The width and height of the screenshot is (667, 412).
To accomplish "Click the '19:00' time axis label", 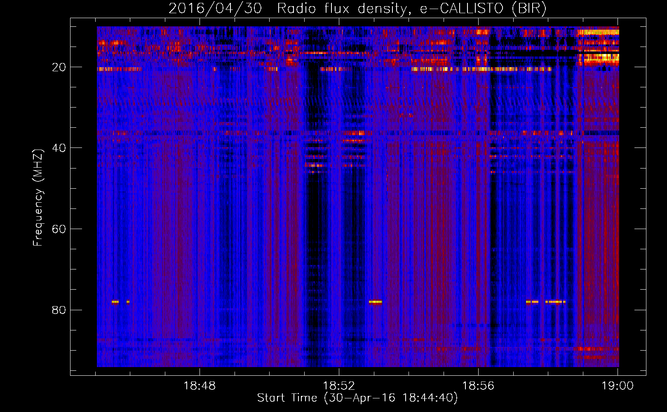I will [x=618, y=386].
